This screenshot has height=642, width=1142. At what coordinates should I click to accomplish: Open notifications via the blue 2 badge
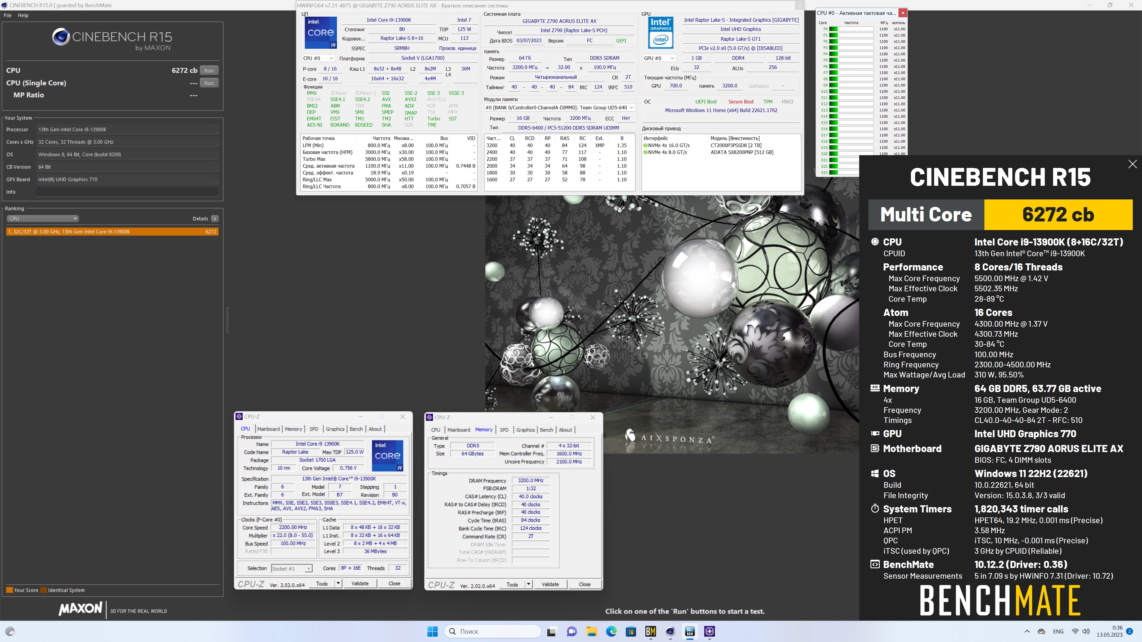[x=1130, y=631]
